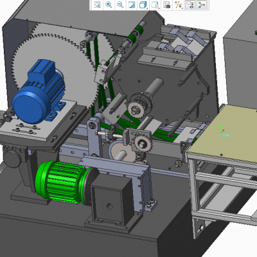Image resolution: width=257 pixels, height=257 pixels.
Task: Click the camera snapshot view icon
Action: pos(167,4)
